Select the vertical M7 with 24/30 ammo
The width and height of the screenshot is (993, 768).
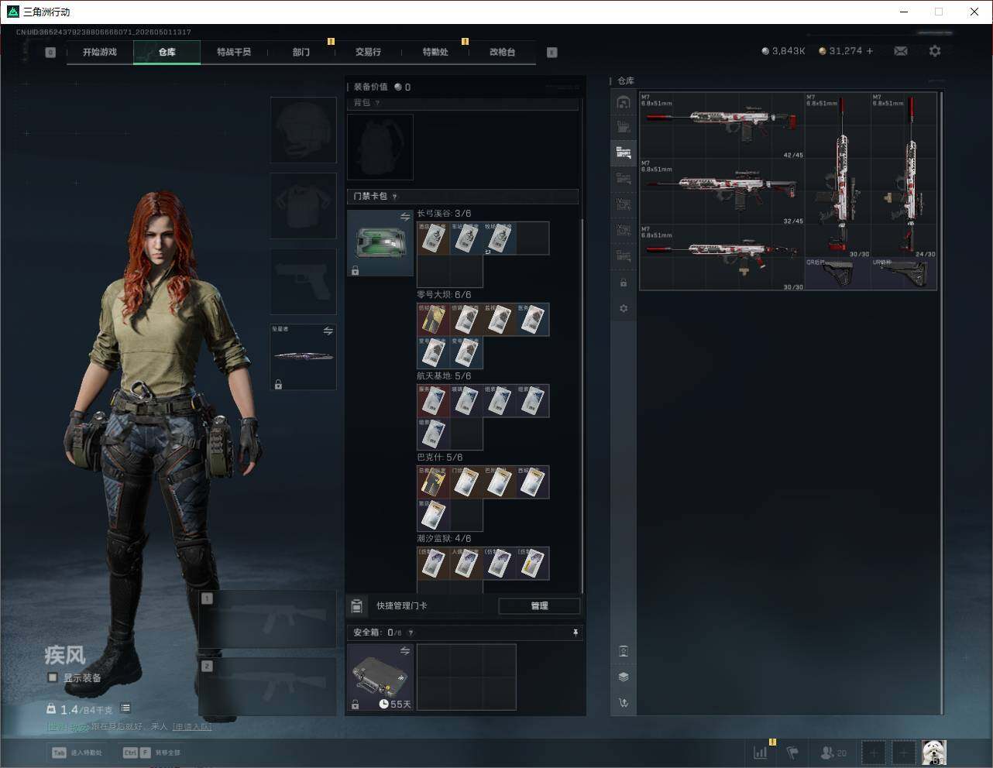click(x=904, y=176)
